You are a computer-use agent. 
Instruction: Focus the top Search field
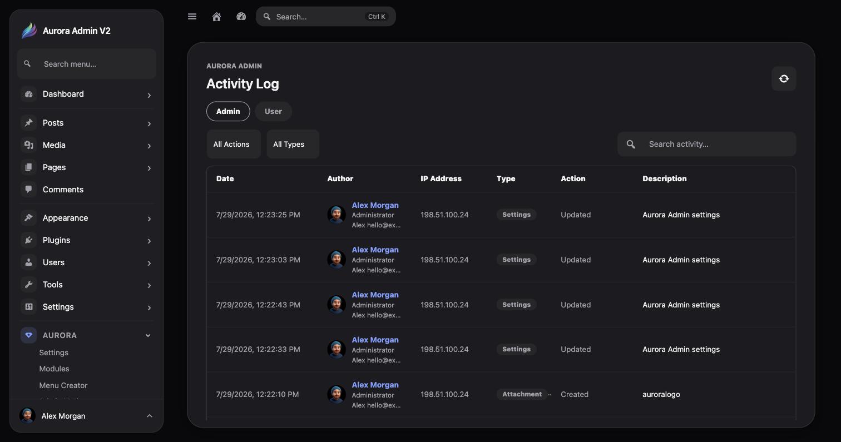click(326, 17)
